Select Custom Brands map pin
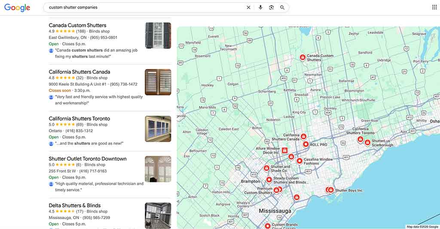Image resolution: width=440 pixels, height=229 pixels. coord(267,226)
